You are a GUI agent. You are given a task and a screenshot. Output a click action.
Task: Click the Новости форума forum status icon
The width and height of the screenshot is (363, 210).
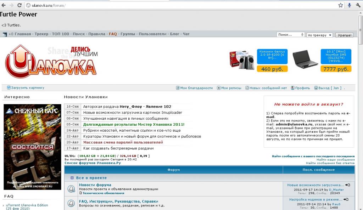click(71, 189)
